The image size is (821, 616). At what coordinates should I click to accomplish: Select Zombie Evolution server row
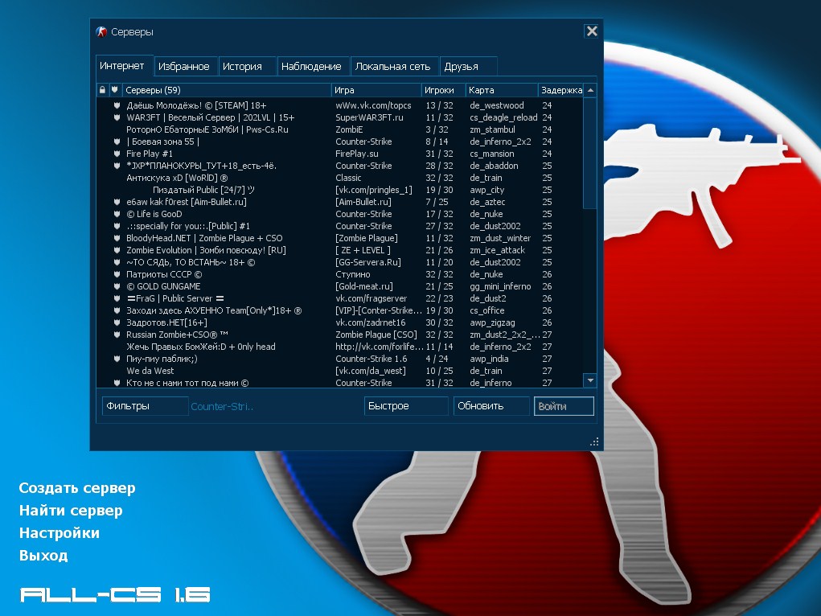click(x=340, y=250)
